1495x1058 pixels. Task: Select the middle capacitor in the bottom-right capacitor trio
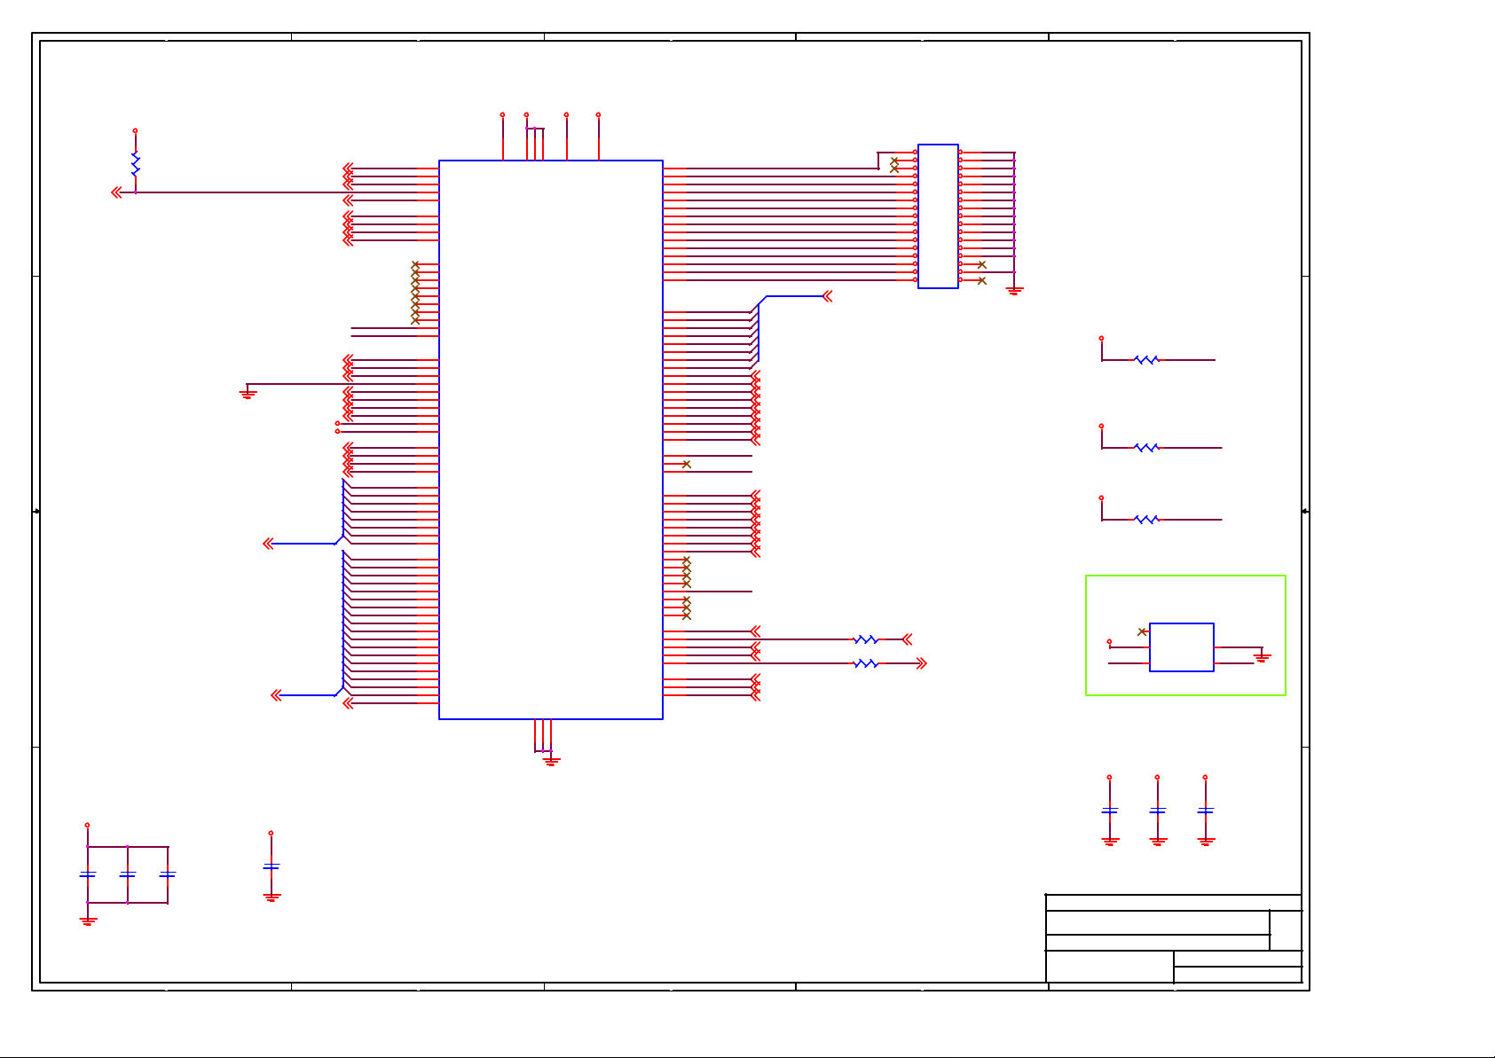click(1157, 811)
